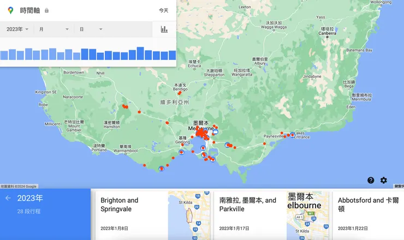The width and height of the screenshot is (404, 240).
Task: Click the 2023年1月8日 date text
Action: pyautogui.click(x=114, y=229)
